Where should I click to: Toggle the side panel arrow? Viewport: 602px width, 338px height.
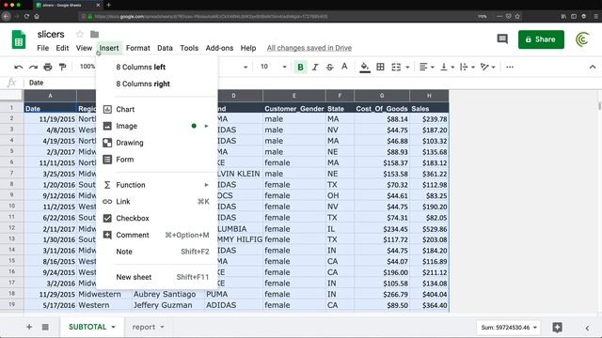(x=587, y=328)
